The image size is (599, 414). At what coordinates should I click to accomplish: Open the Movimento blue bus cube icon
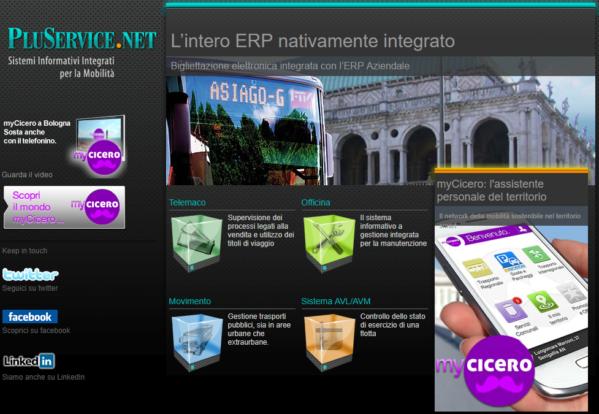(197, 342)
